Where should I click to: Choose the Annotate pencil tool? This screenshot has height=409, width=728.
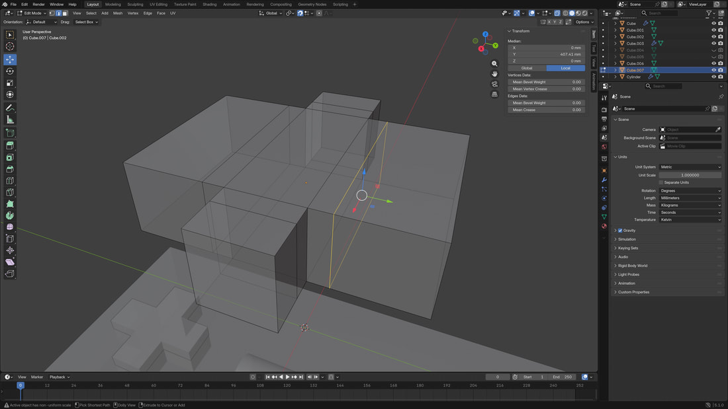pos(10,108)
